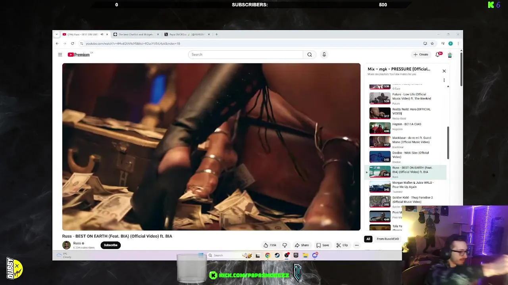Switch to the Papa SMOKEzz X tab
Image resolution: width=508 pixels, height=285 pixels.
(x=187, y=34)
